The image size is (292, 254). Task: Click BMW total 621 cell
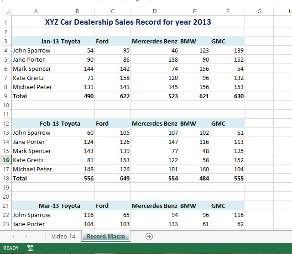coord(194,96)
